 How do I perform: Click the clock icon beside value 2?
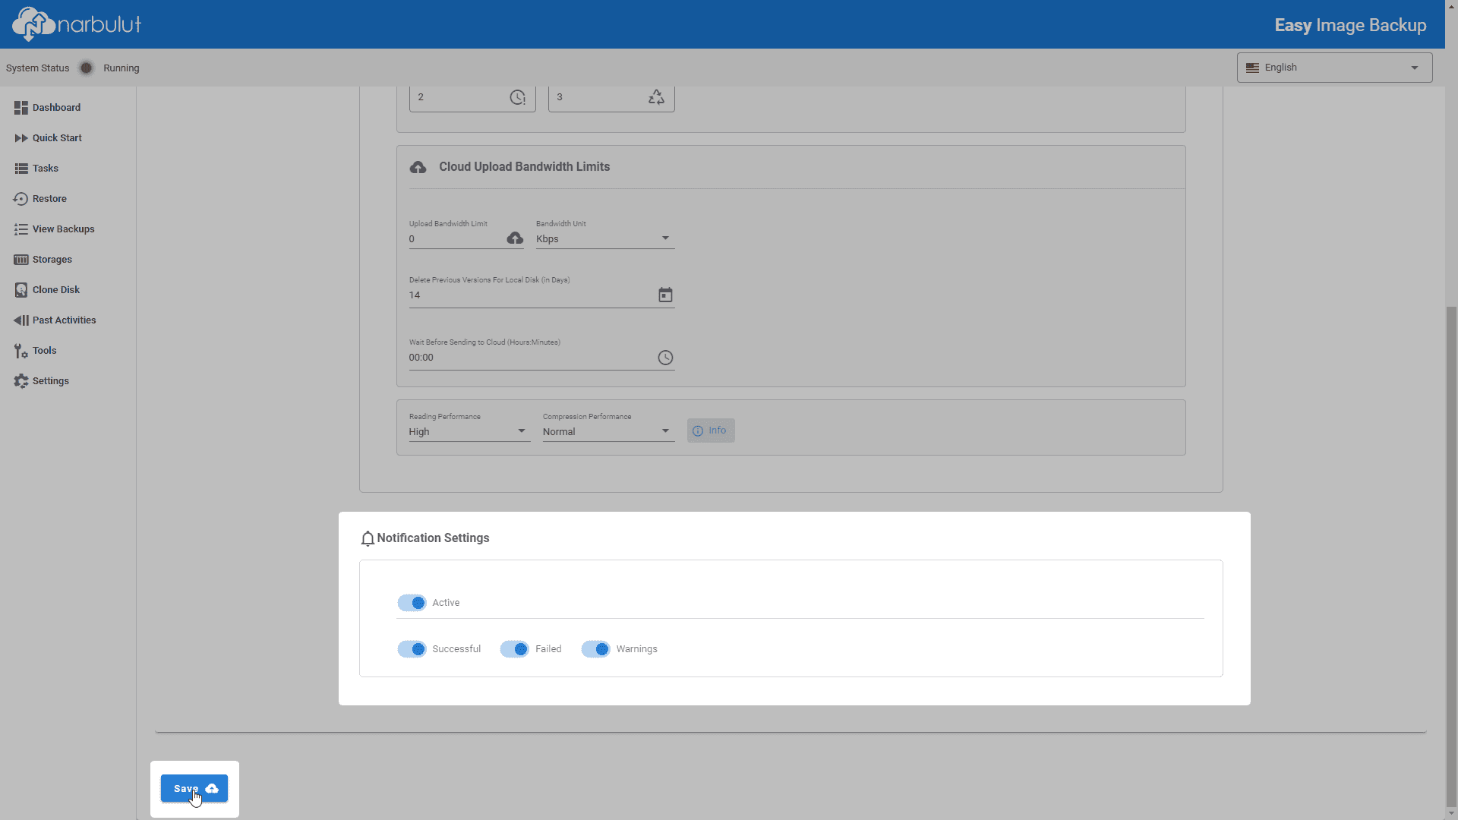point(518,97)
